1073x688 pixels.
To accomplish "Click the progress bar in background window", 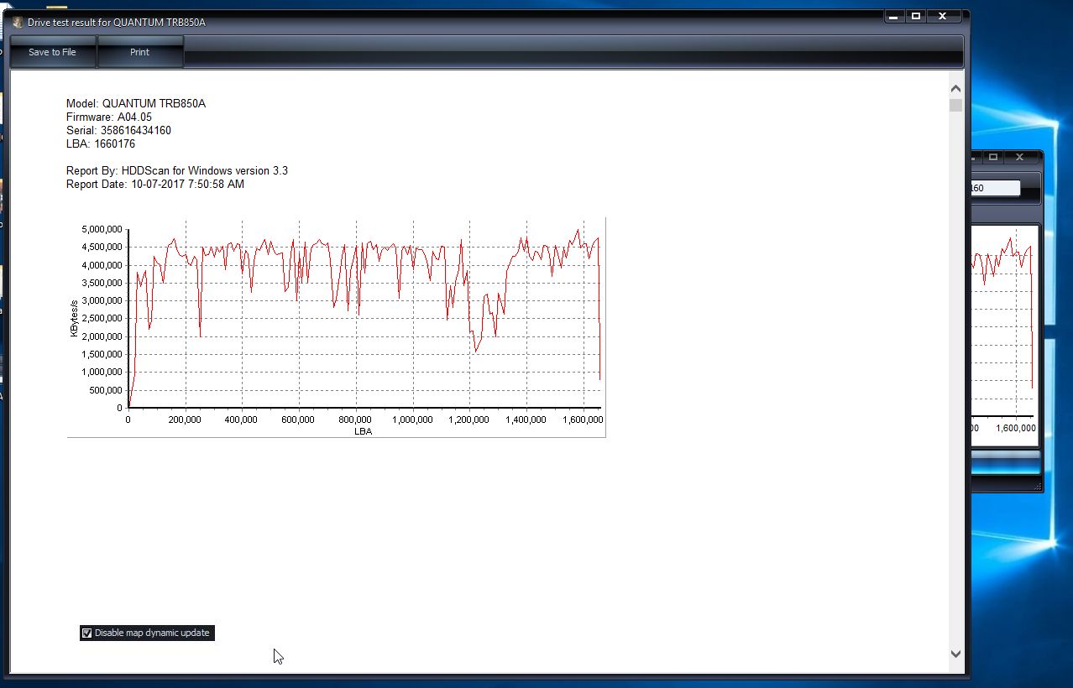I will (1005, 461).
